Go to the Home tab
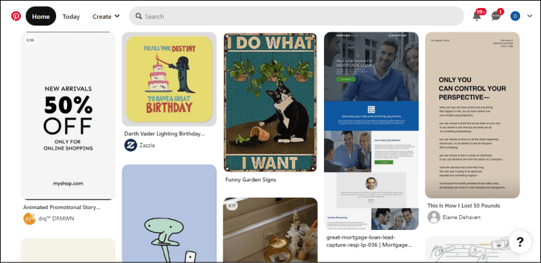The height and width of the screenshot is (263, 541). point(41,16)
